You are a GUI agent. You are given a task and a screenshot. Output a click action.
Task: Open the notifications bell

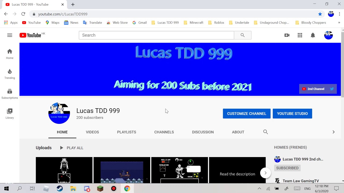pyautogui.click(x=313, y=35)
